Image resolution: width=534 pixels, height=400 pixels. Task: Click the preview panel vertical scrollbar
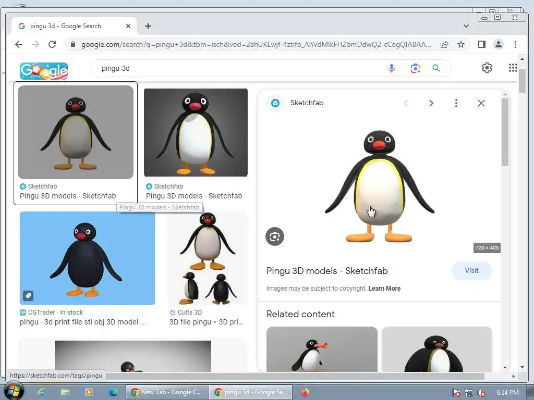(x=505, y=132)
